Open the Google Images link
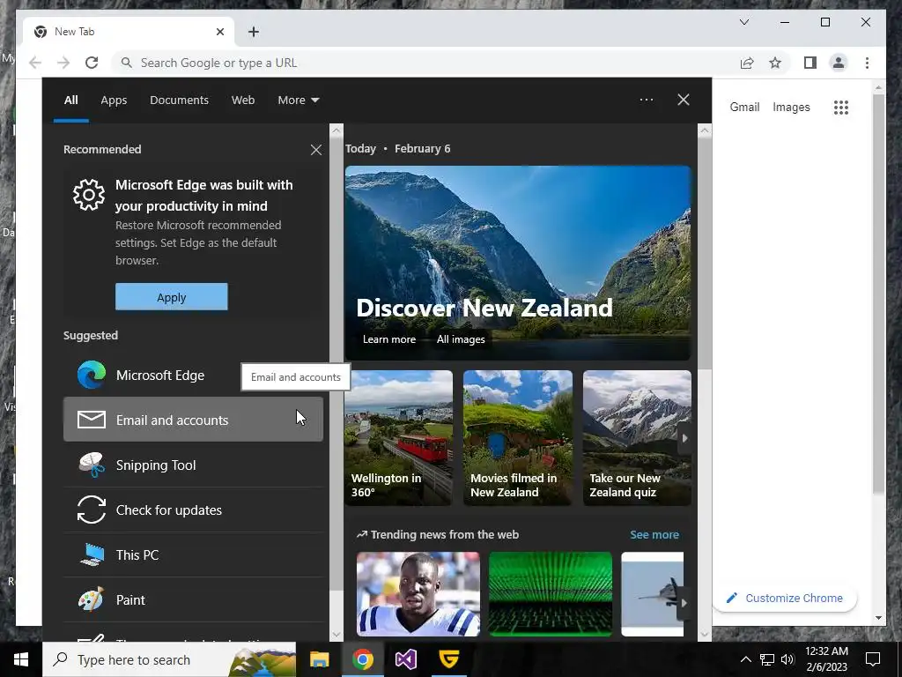This screenshot has height=677, width=902. [791, 107]
